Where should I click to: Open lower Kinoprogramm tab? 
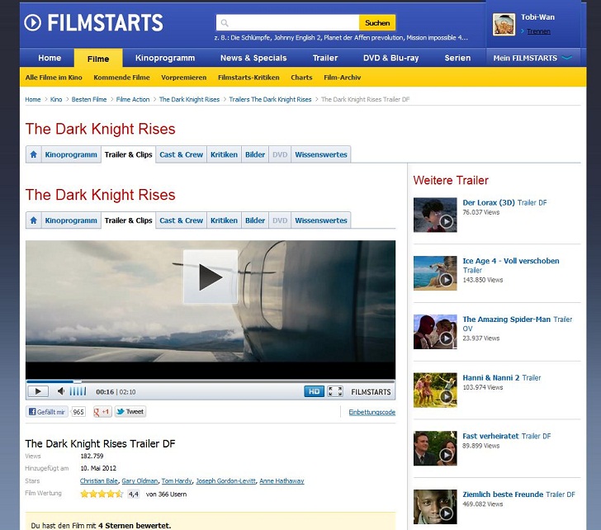tap(71, 220)
